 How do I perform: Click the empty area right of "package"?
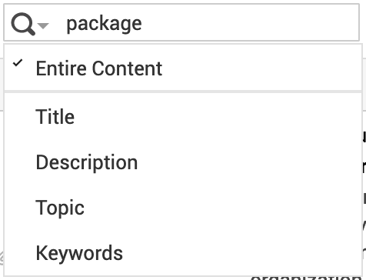pos(250,22)
